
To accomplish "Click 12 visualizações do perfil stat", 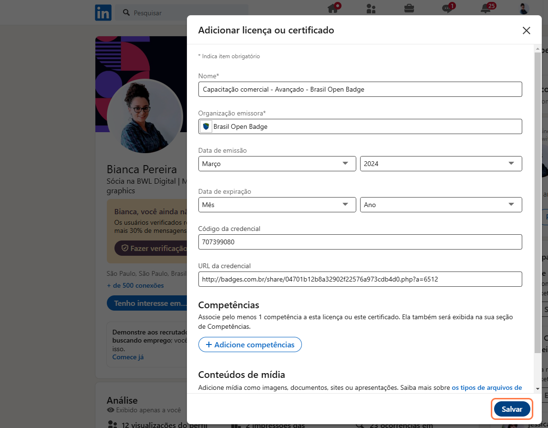I will click(x=157, y=425).
